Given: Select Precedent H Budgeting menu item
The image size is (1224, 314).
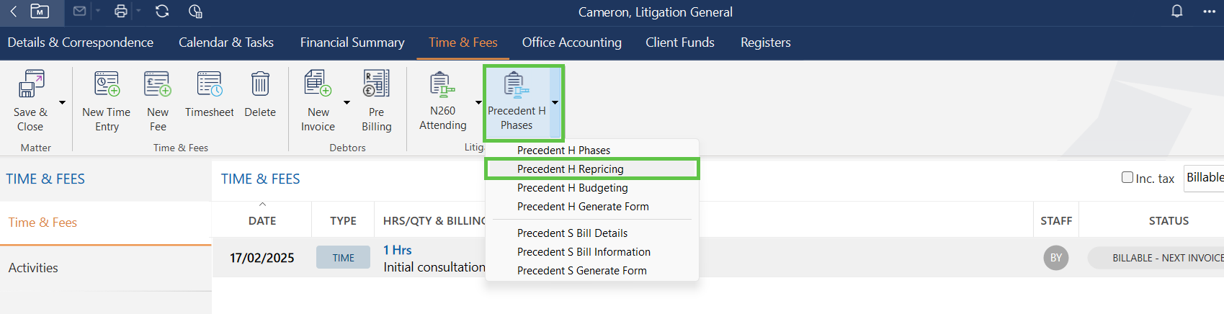Looking at the screenshot, I should 572,188.
